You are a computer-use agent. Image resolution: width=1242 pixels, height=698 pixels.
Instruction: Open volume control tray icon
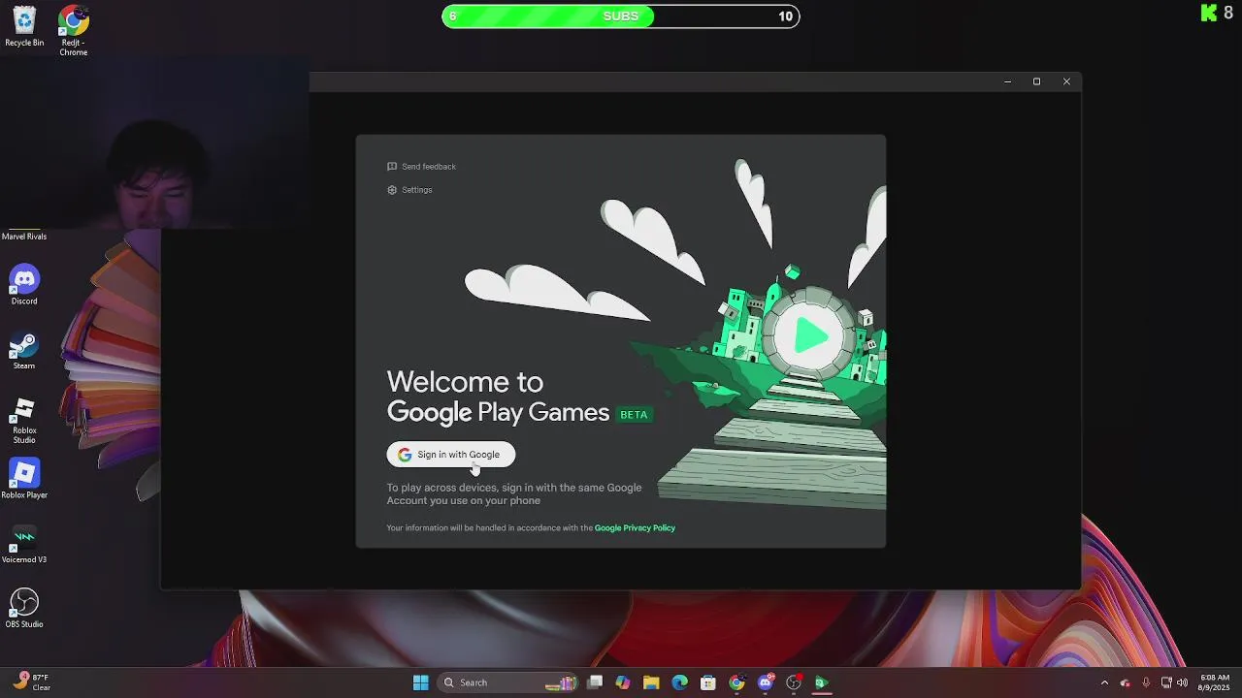pyautogui.click(x=1182, y=682)
